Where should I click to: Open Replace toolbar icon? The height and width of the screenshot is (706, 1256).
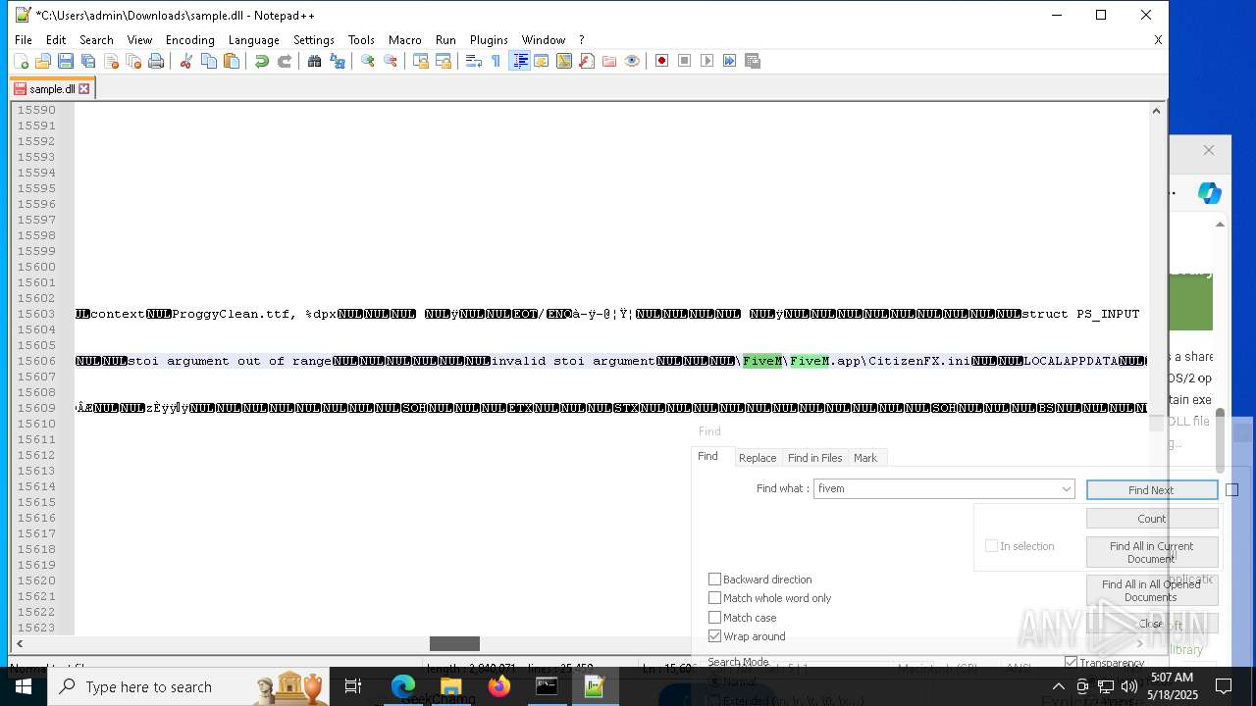click(x=338, y=61)
